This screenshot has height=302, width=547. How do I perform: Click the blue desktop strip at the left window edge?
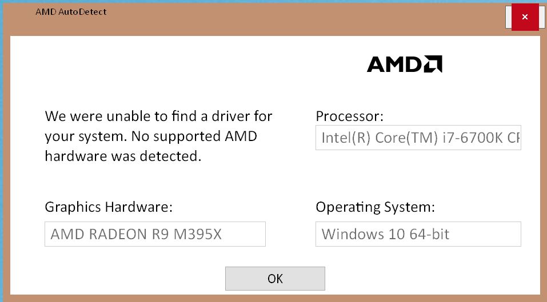point(1,151)
